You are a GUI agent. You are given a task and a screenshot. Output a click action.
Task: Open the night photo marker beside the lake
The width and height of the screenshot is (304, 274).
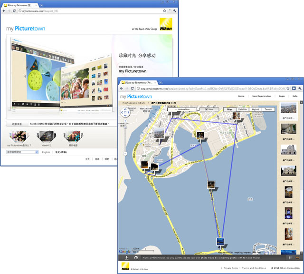pyautogui.click(x=200, y=136)
